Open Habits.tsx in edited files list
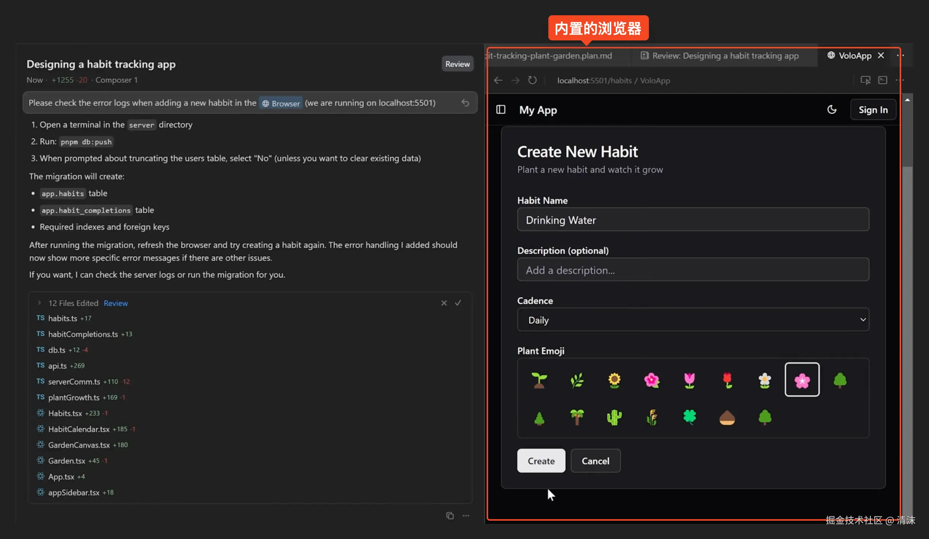 point(65,413)
